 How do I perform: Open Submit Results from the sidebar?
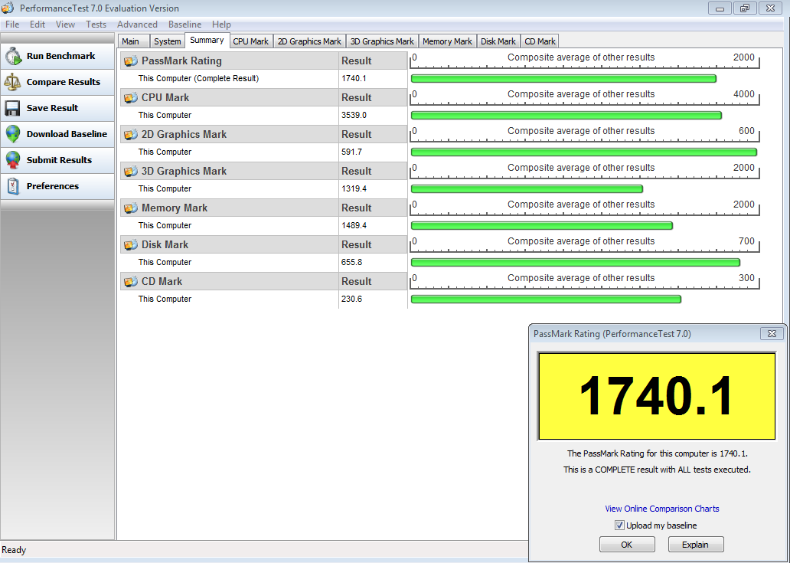tap(14, 160)
